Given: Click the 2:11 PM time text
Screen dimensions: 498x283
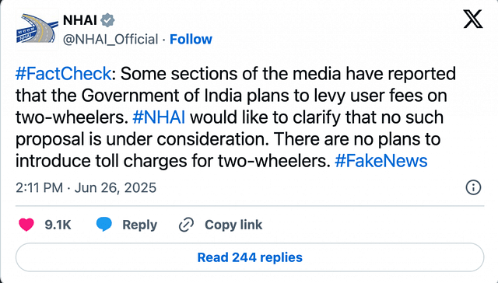Looking at the screenshot, I should tap(40, 188).
